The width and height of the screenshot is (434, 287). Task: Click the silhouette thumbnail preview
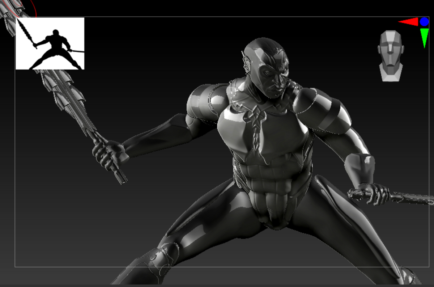[x=50, y=43]
